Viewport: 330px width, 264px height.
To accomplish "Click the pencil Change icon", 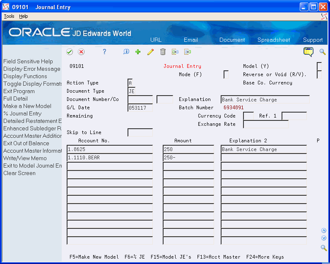I will pyautogui.click(x=150, y=52).
